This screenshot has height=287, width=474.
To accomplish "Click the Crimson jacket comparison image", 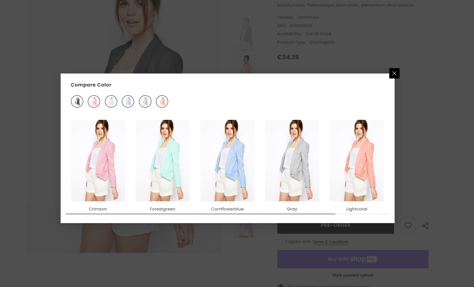I will (98, 160).
